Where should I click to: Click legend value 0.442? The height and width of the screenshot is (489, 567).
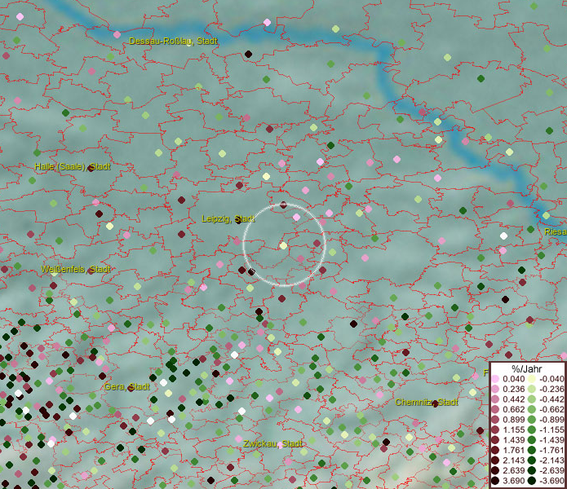(513, 399)
